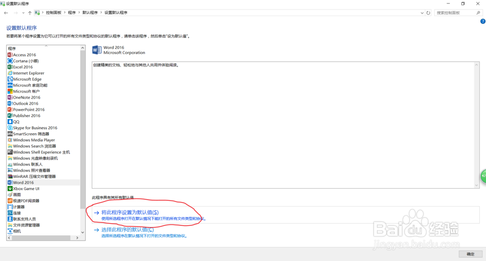
Task: Click 将此程序设置为默认值(S) link
Action: (x=130, y=212)
